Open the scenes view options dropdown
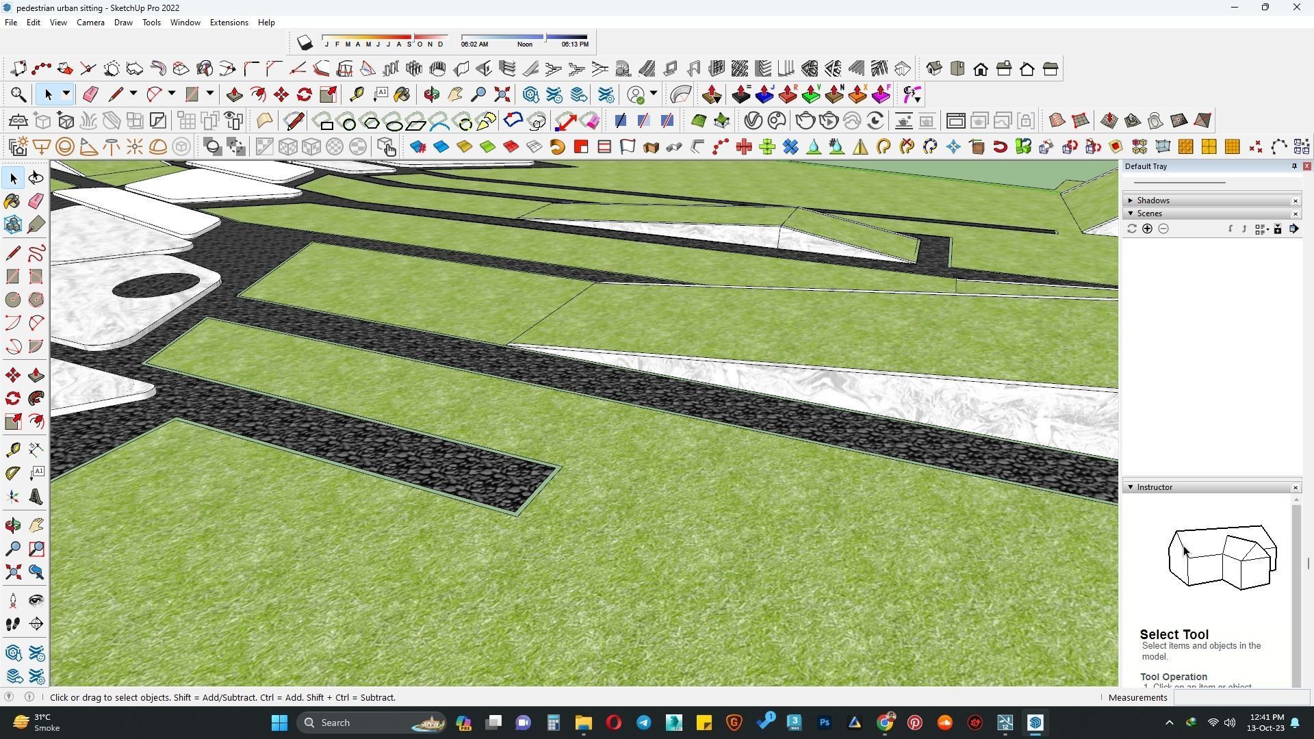This screenshot has height=739, width=1314. point(1262,229)
